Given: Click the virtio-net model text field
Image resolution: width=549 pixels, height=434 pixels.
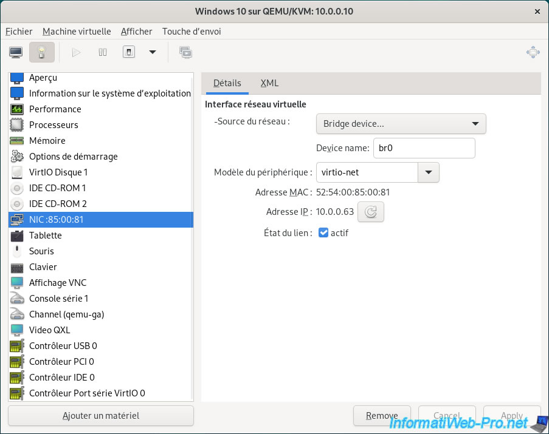Looking at the screenshot, I should pyautogui.click(x=367, y=172).
